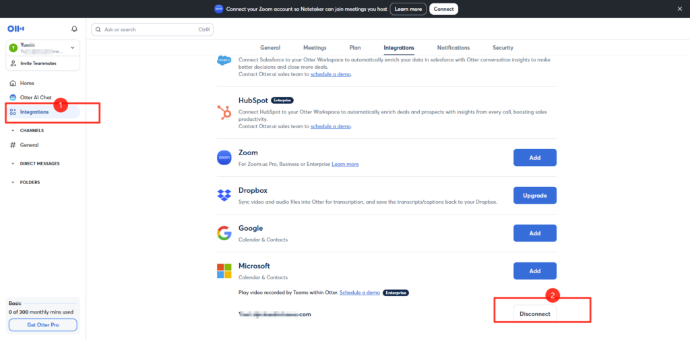Viewport: 690px width, 340px height.
Task: Click the Google logo icon
Action: (x=224, y=233)
